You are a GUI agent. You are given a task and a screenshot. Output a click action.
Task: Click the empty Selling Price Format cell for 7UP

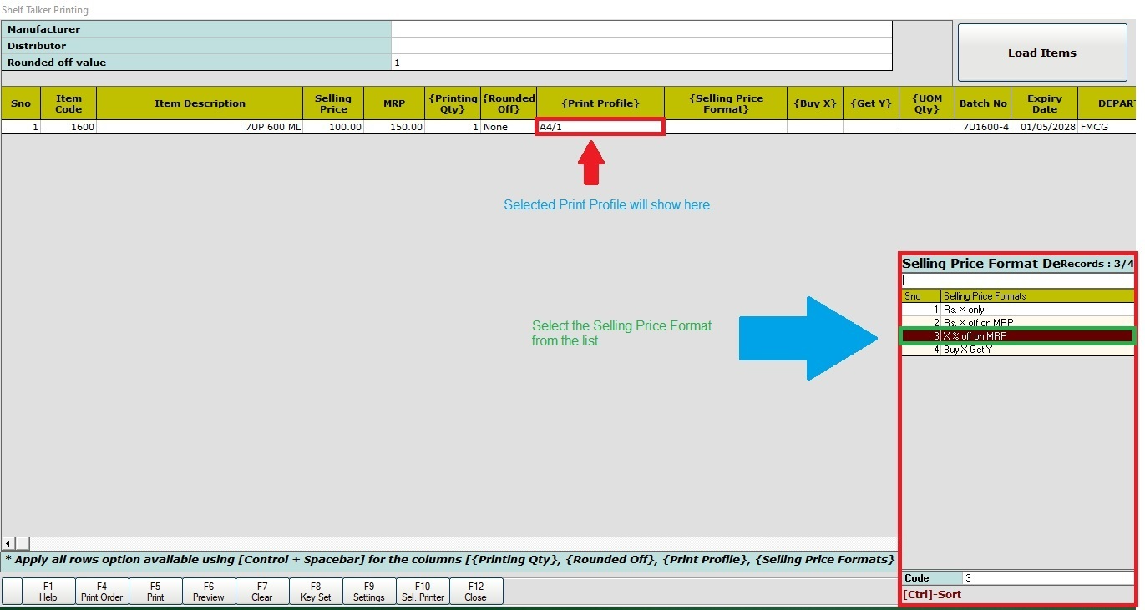click(x=726, y=127)
